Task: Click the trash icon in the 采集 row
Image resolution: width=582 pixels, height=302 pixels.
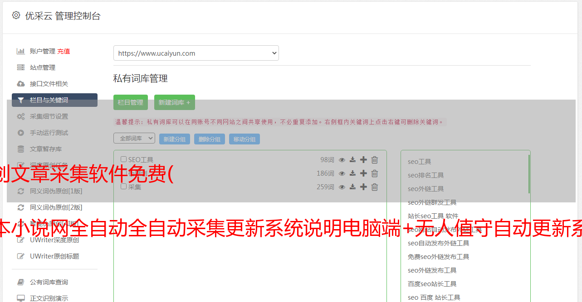Action: (375, 187)
